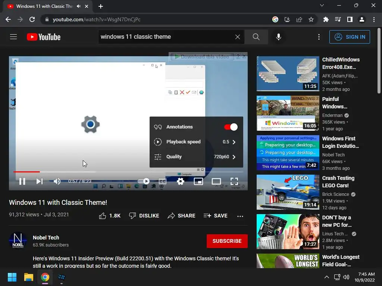Start voice search with microphone
Image resolution: width=382 pixels, height=286 pixels.
point(278,37)
